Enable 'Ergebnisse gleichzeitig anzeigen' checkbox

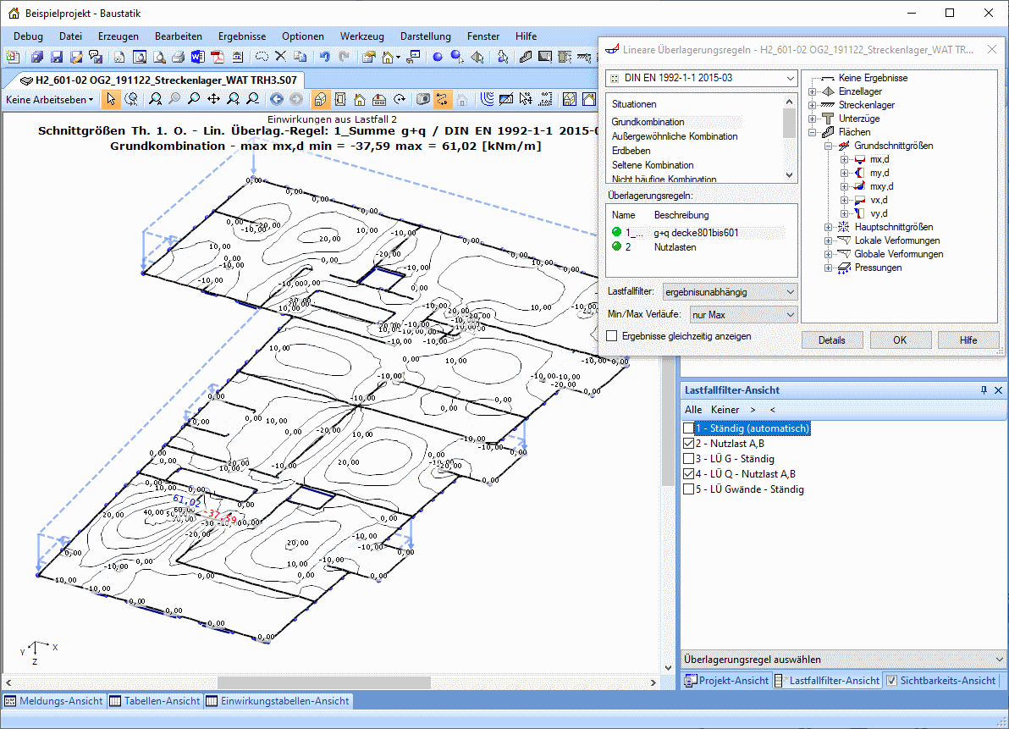tap(612, 336)
